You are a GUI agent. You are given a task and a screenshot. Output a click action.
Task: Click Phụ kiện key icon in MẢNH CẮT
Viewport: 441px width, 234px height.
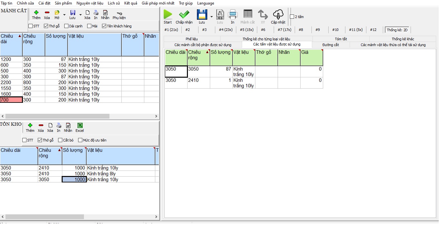[x=119, y=13]
